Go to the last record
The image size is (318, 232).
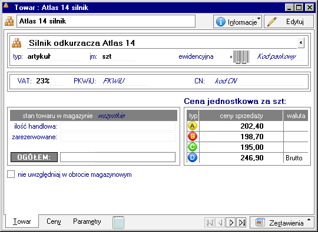point(241,223)
